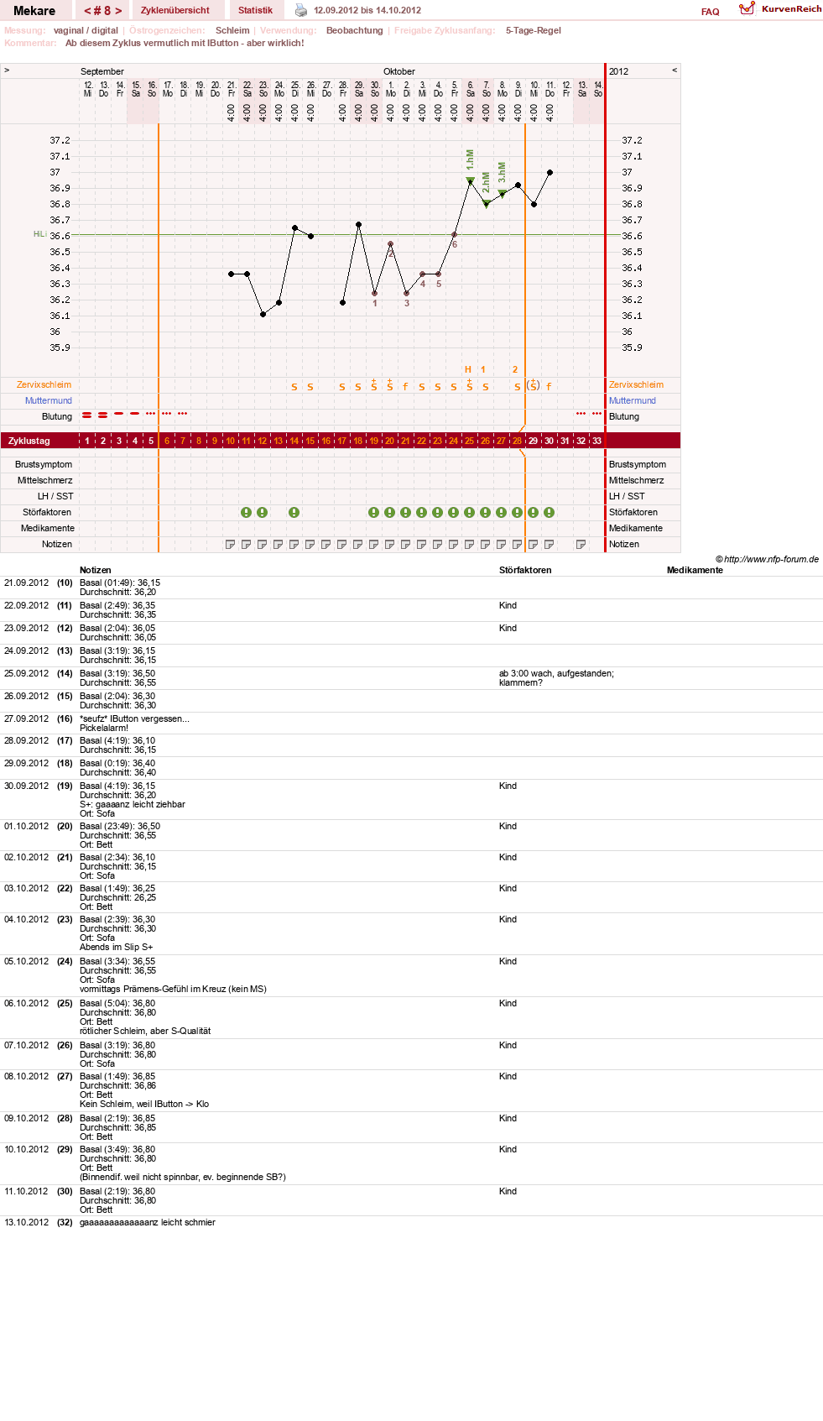Click the orange Zervixschleim row label on left
The image size is (823, 1421).
[44, 384]
